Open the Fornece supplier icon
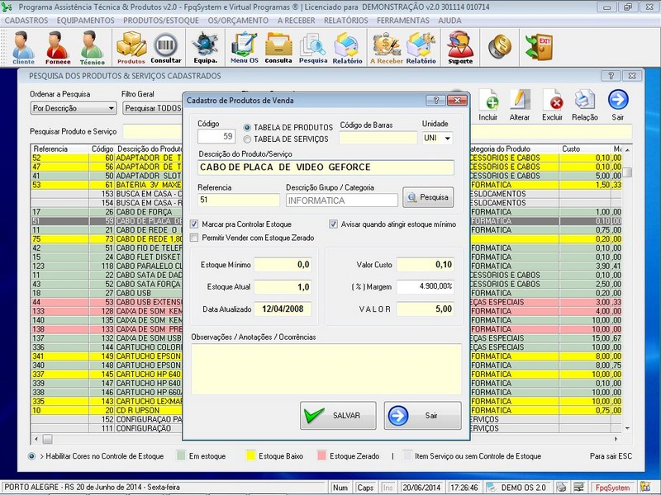The width and height of the screenshot is (661, 495). pos(58,48)
